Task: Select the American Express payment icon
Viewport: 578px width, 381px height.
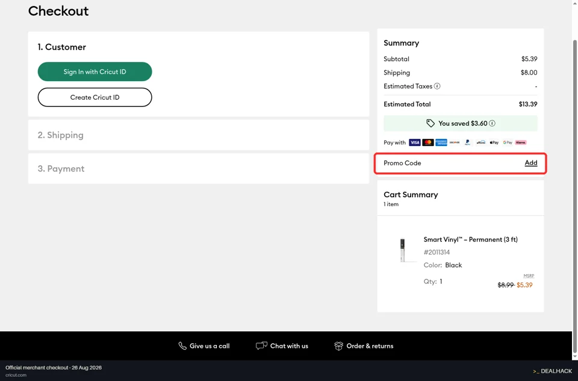Action: pos(441,142)
